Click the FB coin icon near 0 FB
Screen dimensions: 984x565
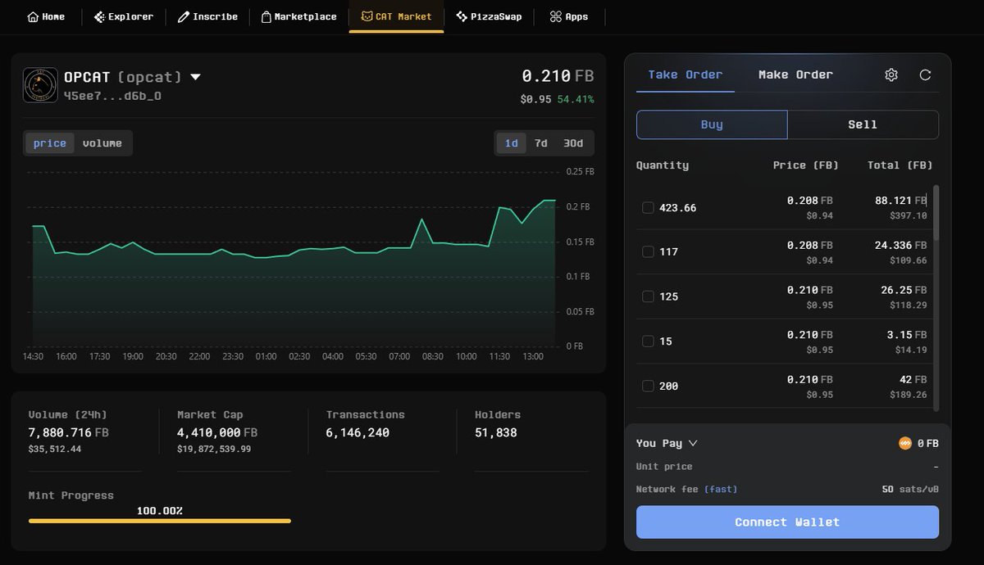point(905,443)
